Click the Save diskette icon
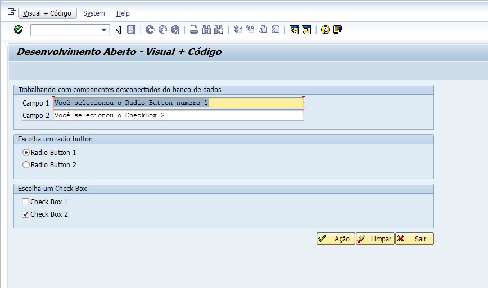Screen dimensions: 488x288 coord(131,30)
